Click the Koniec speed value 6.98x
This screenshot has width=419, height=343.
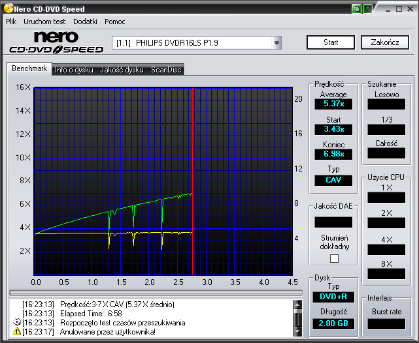point(333,154)
